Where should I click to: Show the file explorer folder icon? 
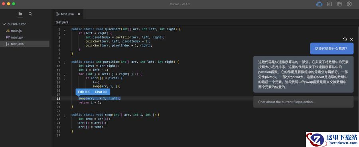20,14
